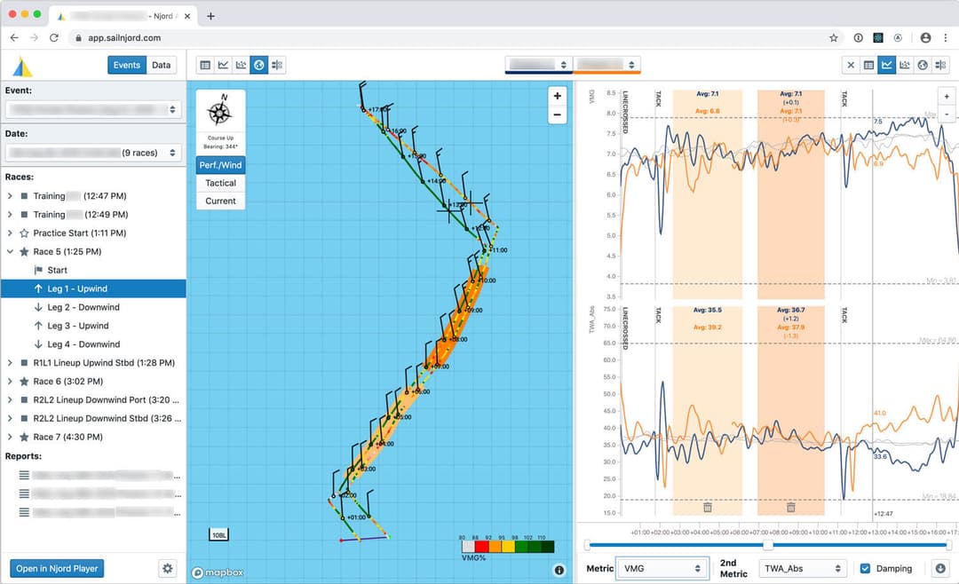Expand the Race 6 tree node
Image resolution: width=959 pixels, height=584 pixels.
point(10,381)
